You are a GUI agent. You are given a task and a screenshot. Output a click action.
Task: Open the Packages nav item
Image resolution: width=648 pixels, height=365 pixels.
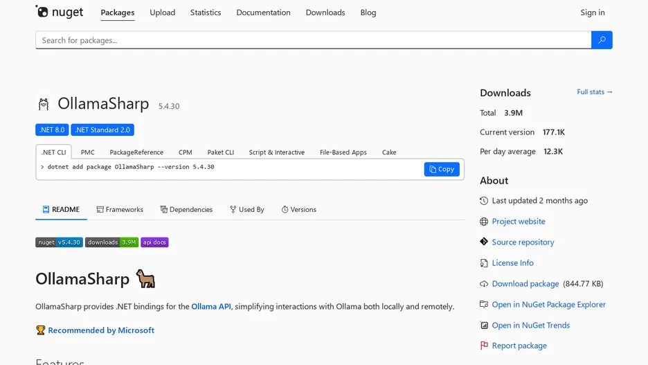[118, 12]
